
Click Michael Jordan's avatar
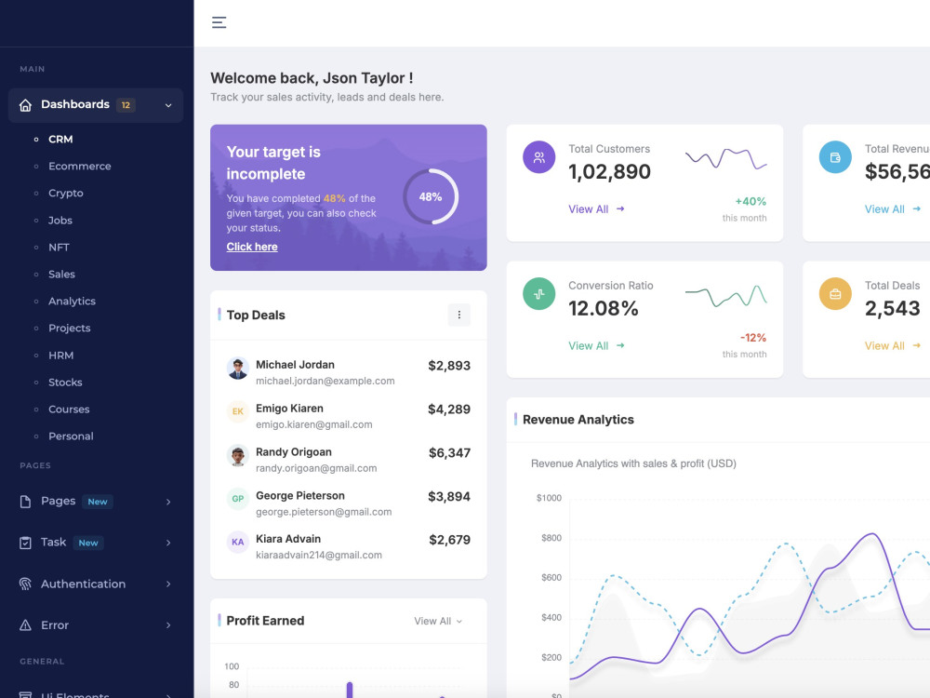click(238, 368)
